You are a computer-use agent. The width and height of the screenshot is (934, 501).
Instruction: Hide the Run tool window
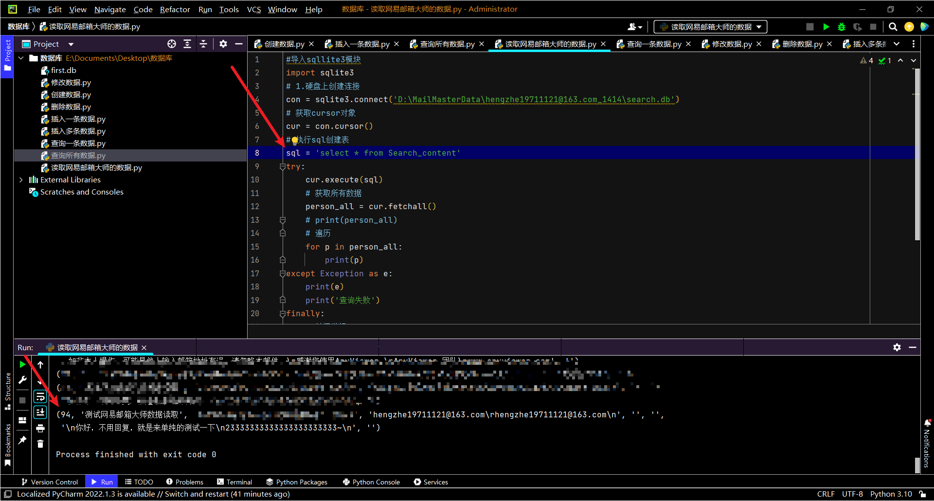pyautogui.click(x=913, y=347)
